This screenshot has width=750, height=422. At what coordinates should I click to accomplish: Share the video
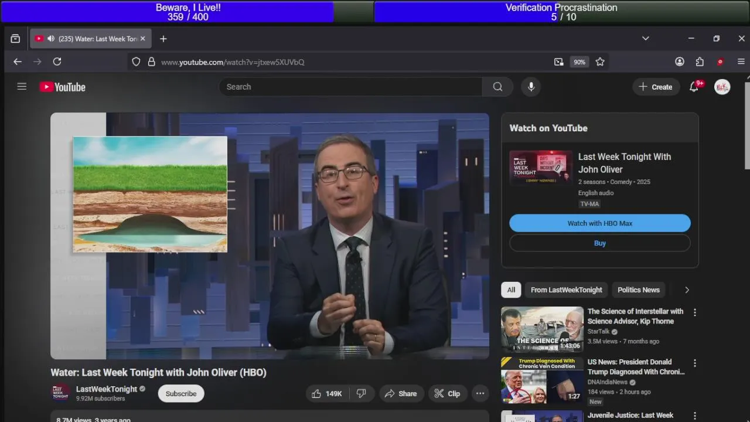point(401,394)
